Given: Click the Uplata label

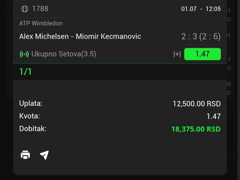Looking at the screenshot, I should [31, 103].
